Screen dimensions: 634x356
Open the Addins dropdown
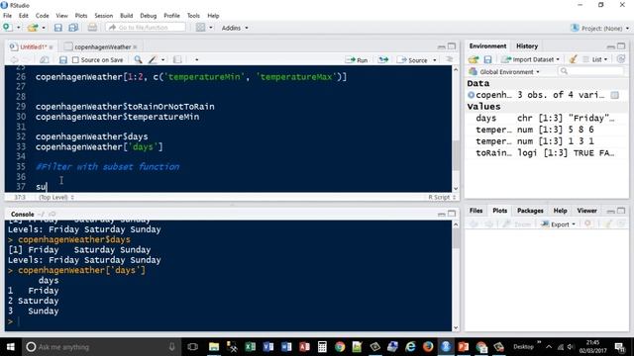click(x=235, y=28)
